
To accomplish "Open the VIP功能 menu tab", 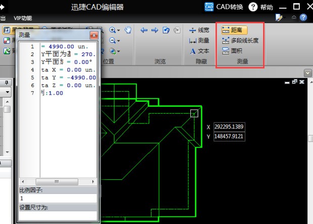I will click(x=23, y=18).
